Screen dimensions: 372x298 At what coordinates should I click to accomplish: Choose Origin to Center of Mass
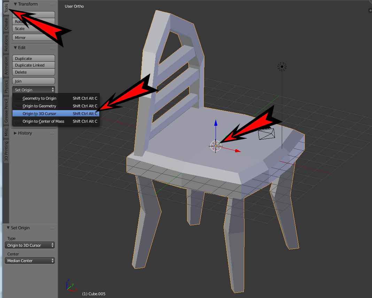56,121
